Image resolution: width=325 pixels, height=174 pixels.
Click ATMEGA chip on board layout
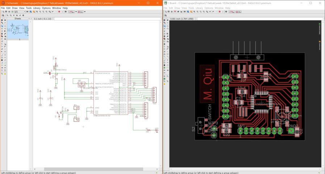point(261,103)
